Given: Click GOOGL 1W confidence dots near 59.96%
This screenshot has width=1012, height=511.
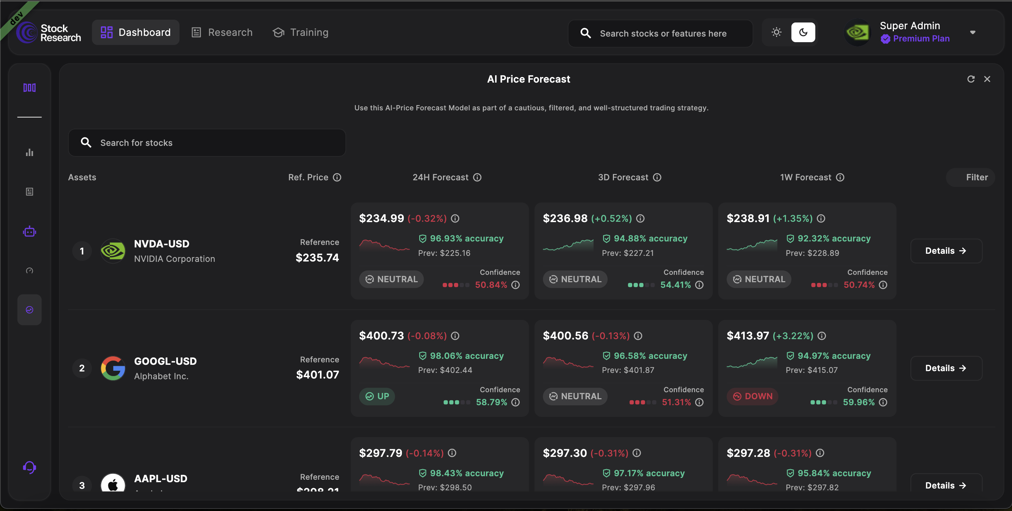Looking at the screenshot, I should [824, 402].
